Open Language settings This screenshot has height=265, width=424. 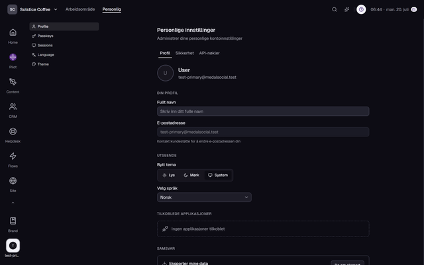pos(64,55)
